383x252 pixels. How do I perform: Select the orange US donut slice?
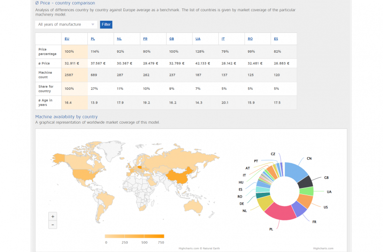305,201
